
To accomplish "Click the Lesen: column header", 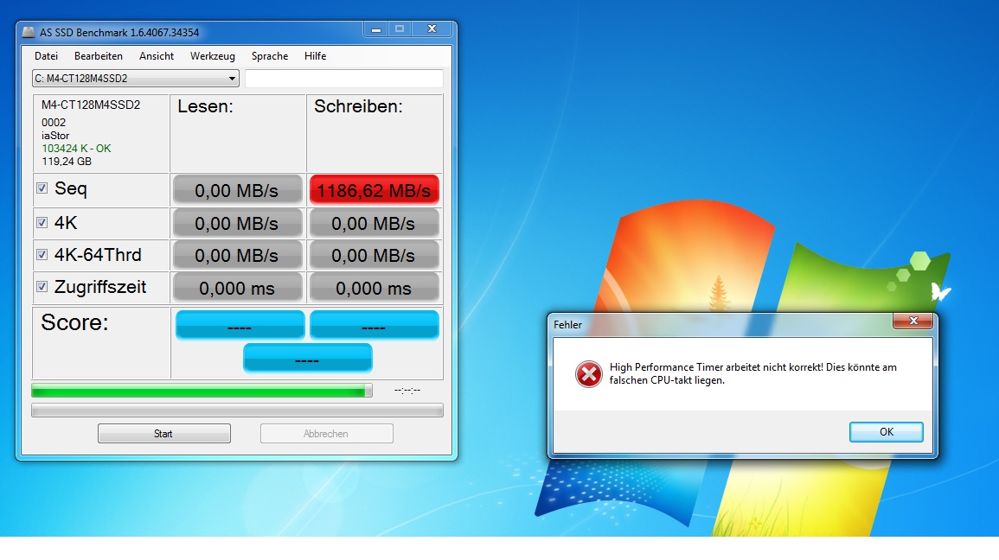I will 205,106.
